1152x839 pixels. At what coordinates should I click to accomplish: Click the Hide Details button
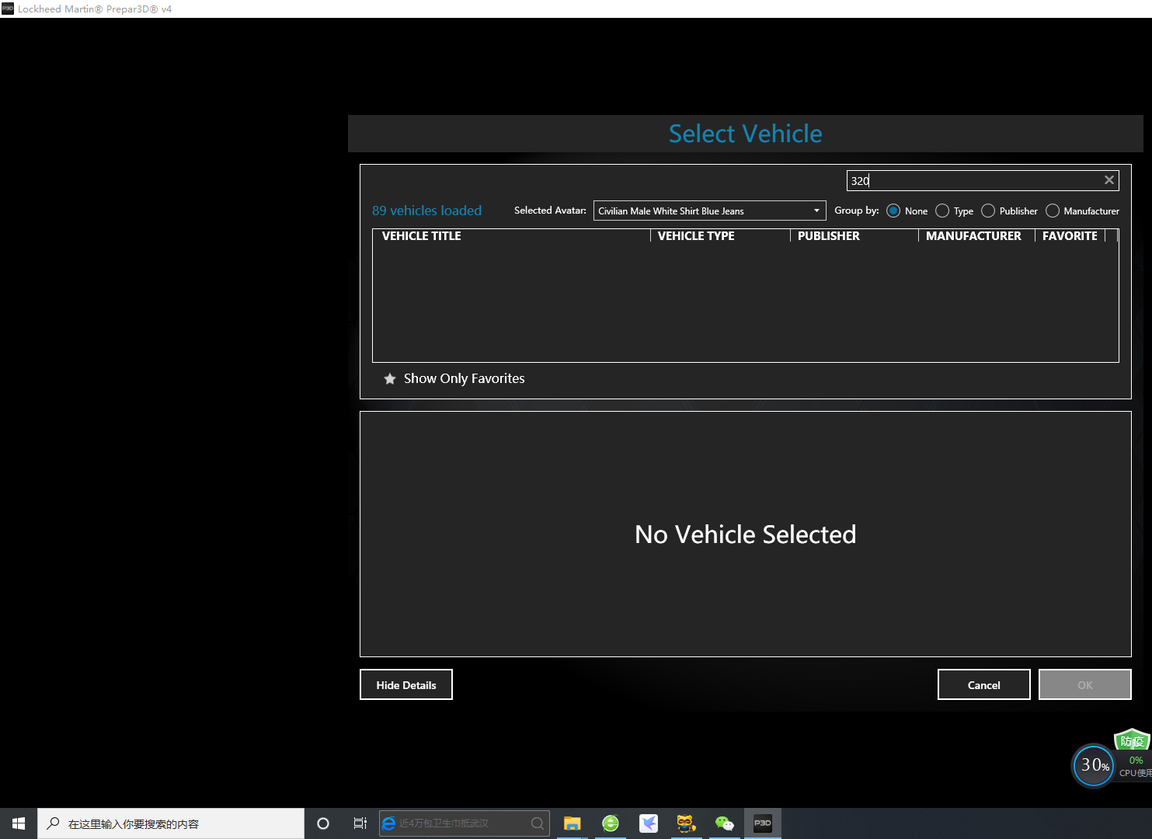(406, 684)
